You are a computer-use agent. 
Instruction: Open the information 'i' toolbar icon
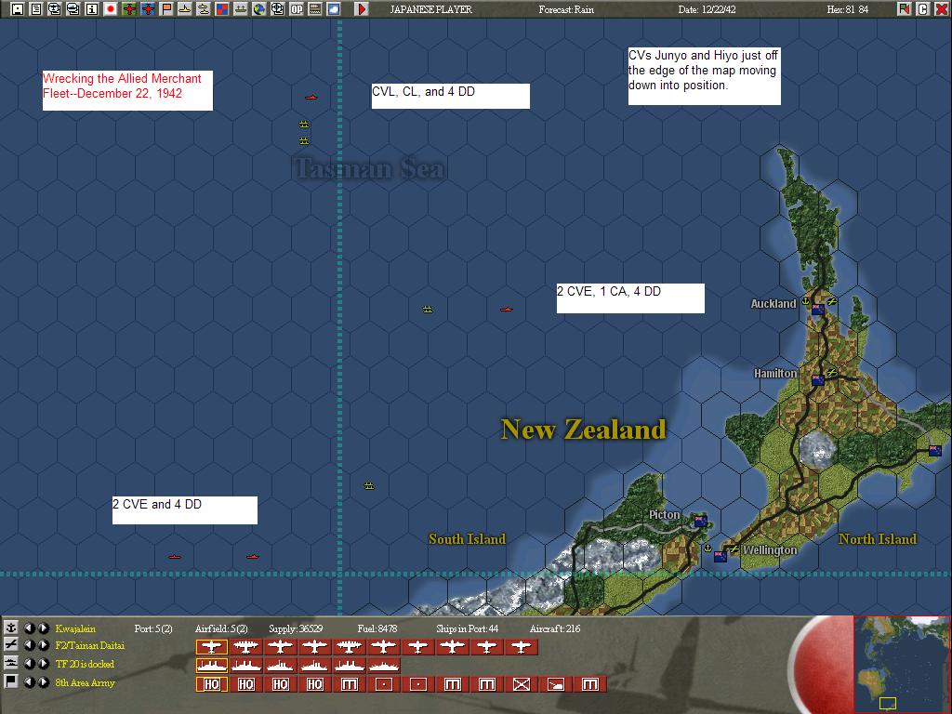(92, 9)
